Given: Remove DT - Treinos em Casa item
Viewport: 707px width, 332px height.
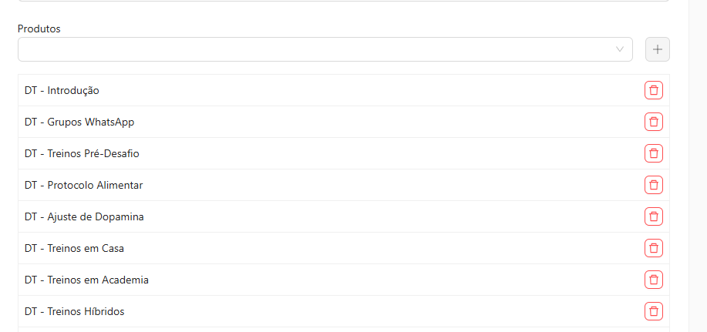Looking at the screenshot, I should (x=653, y=248).
